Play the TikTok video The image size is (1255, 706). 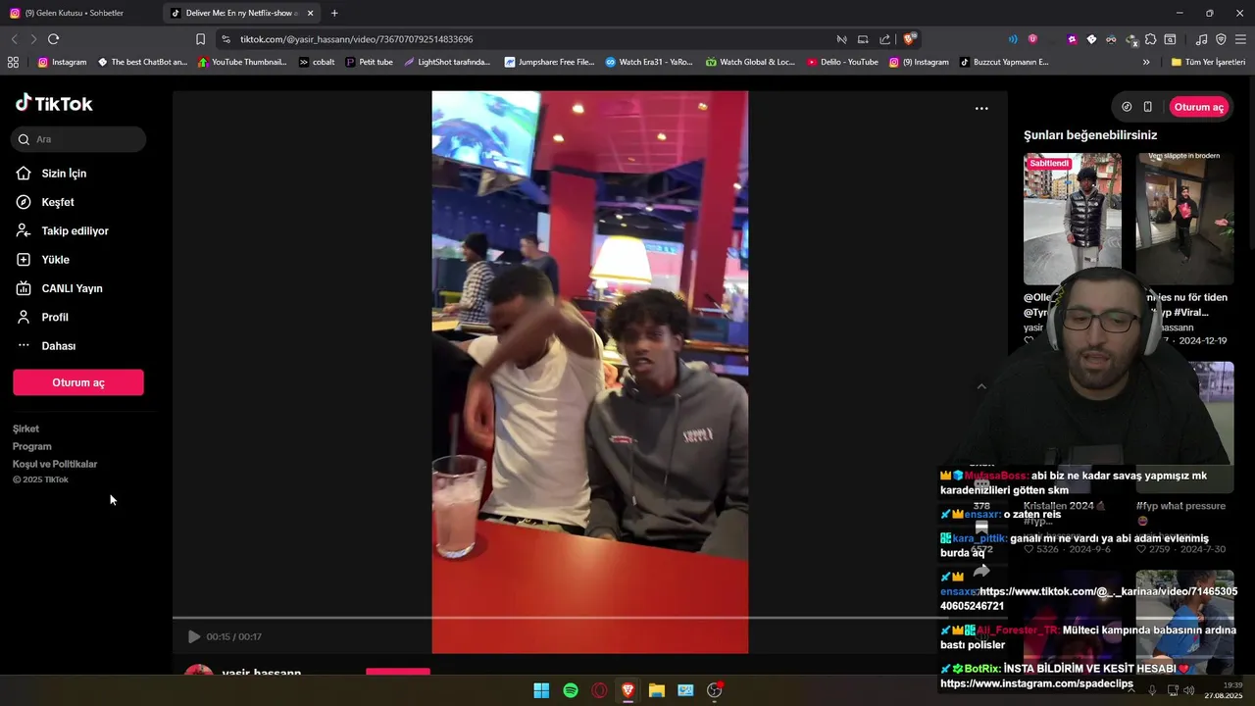pos(193,636)
